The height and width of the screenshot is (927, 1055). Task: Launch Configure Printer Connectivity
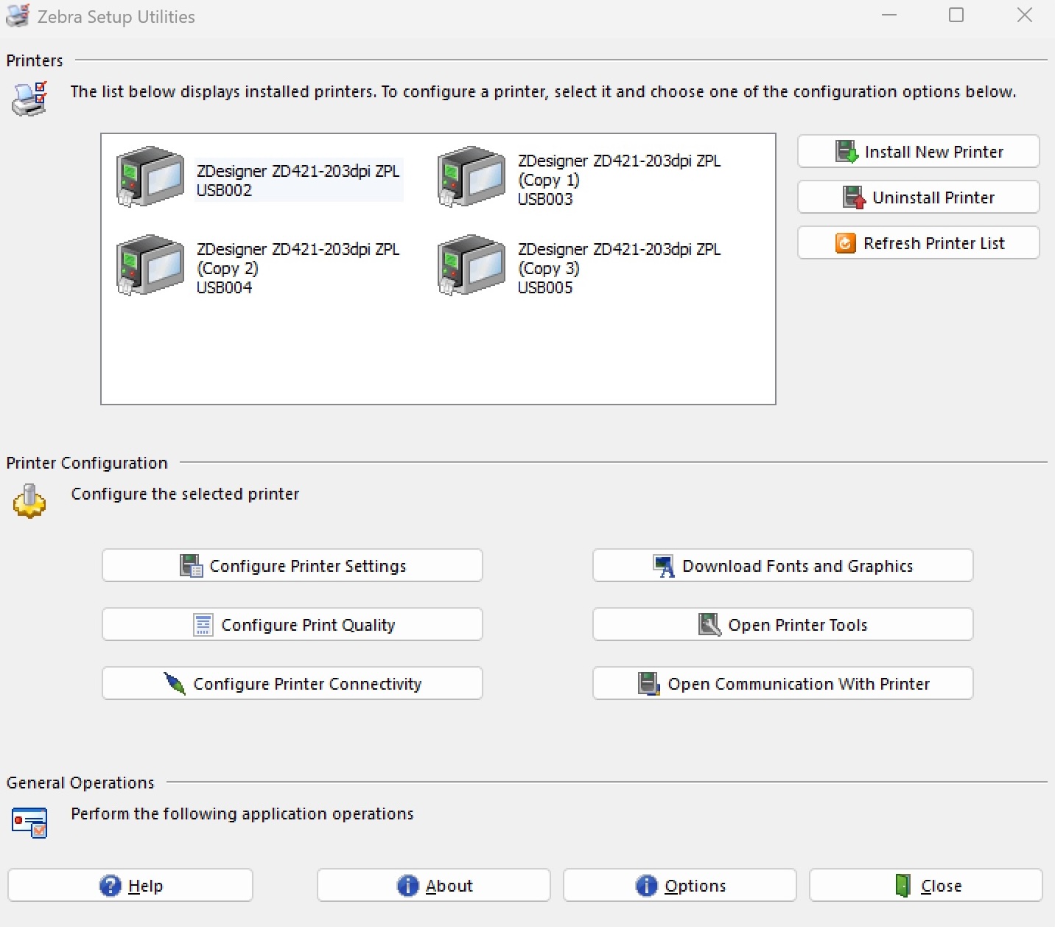coord(292,684)
